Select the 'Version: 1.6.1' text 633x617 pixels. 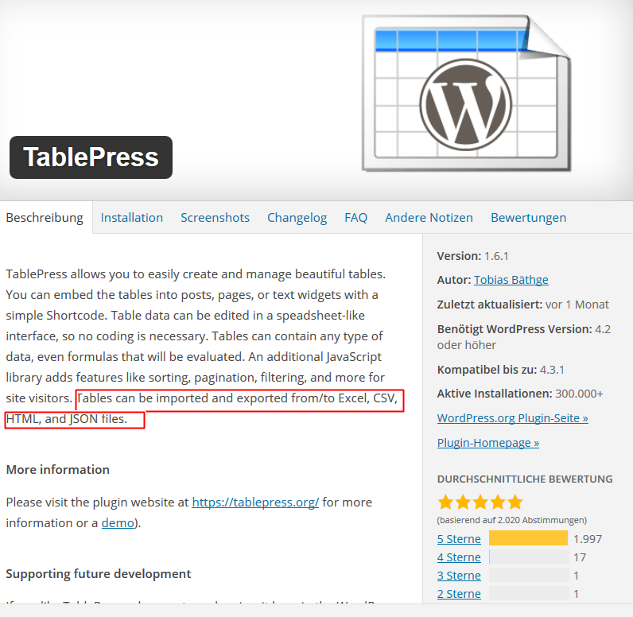pos(472,256)
